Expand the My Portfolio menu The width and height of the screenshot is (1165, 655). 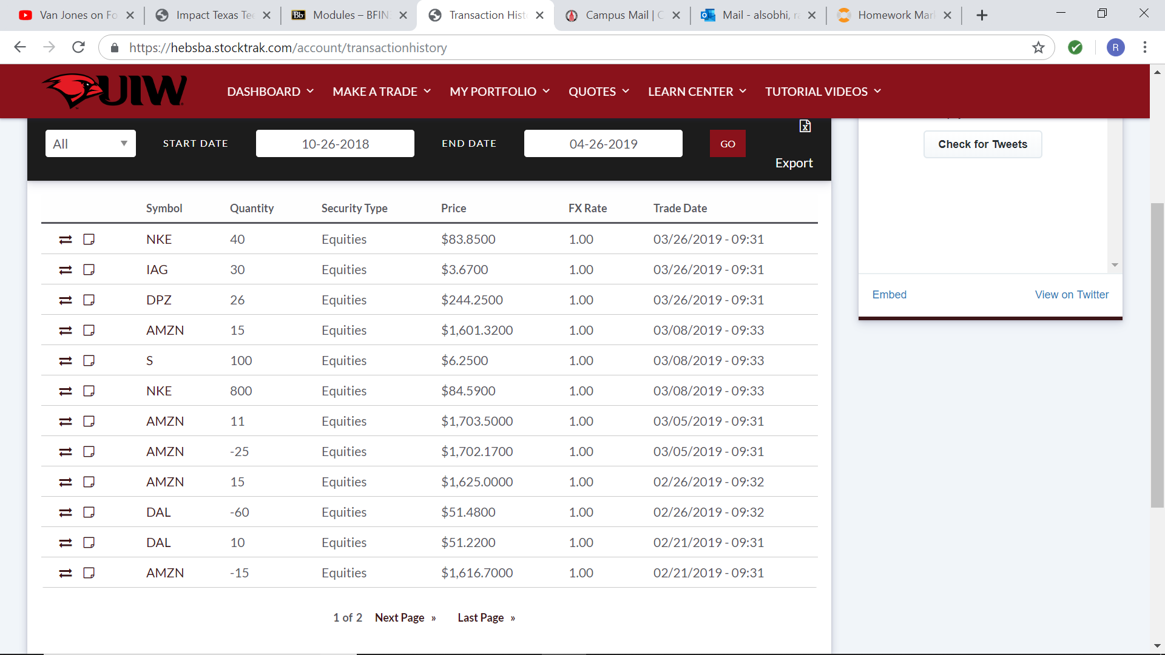(500, 92)
